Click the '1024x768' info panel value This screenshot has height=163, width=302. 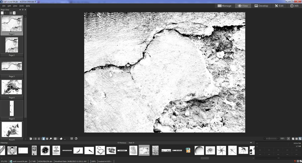pos(297,143)
